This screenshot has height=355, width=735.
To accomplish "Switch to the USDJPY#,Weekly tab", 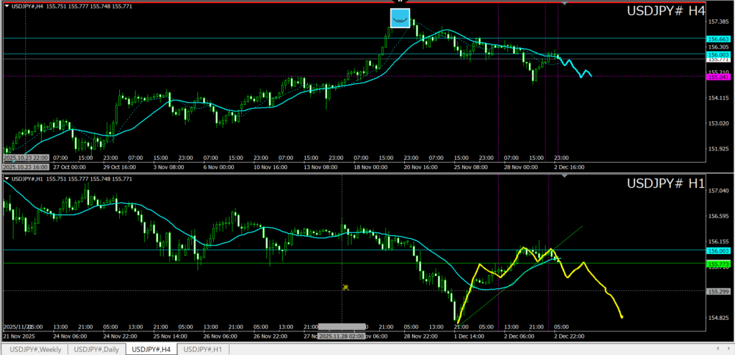I will point(34,349).
